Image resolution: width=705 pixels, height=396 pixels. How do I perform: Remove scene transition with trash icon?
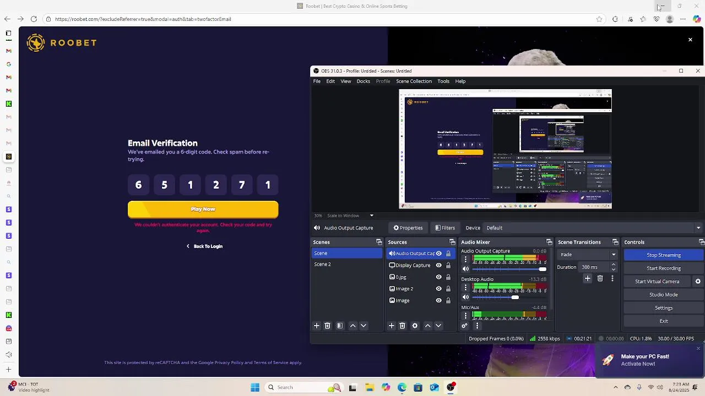(600, 279)
